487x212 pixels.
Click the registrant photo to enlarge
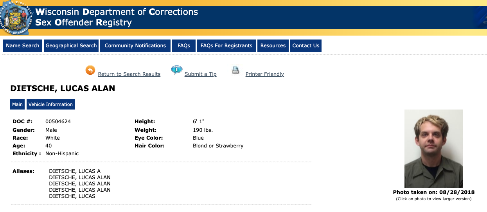point(433,149)
